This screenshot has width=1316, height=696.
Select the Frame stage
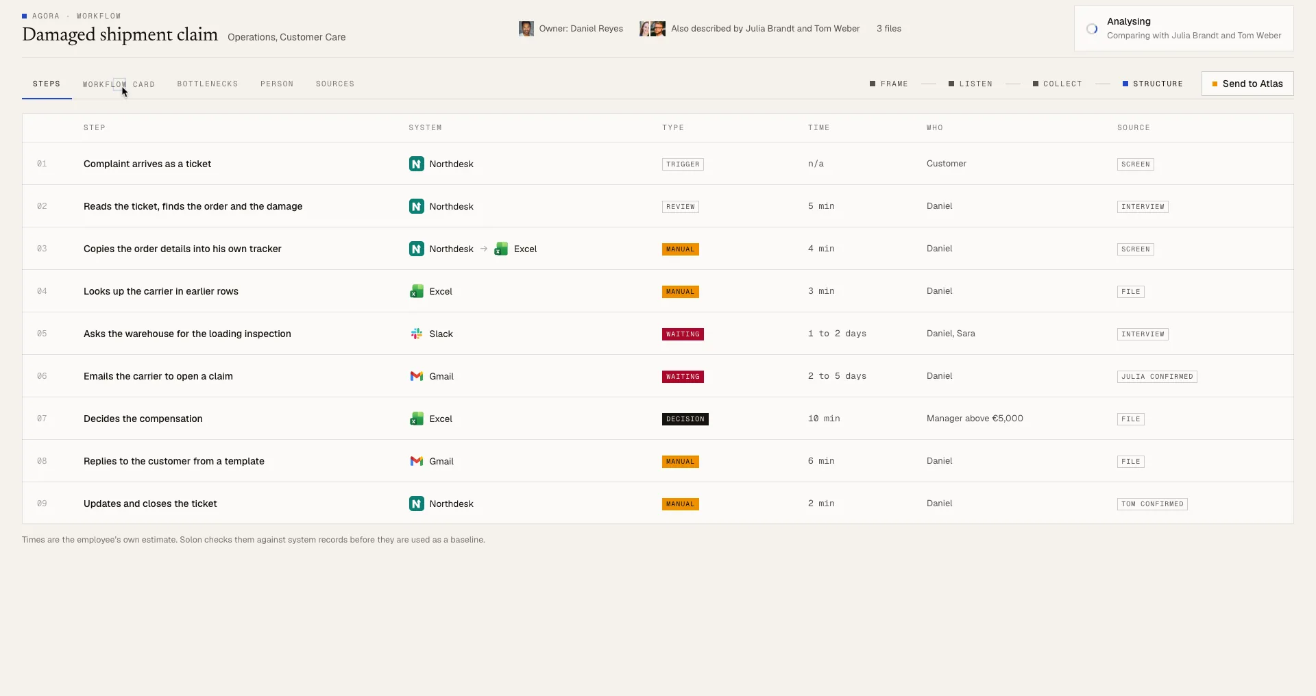tap(889, 84)
